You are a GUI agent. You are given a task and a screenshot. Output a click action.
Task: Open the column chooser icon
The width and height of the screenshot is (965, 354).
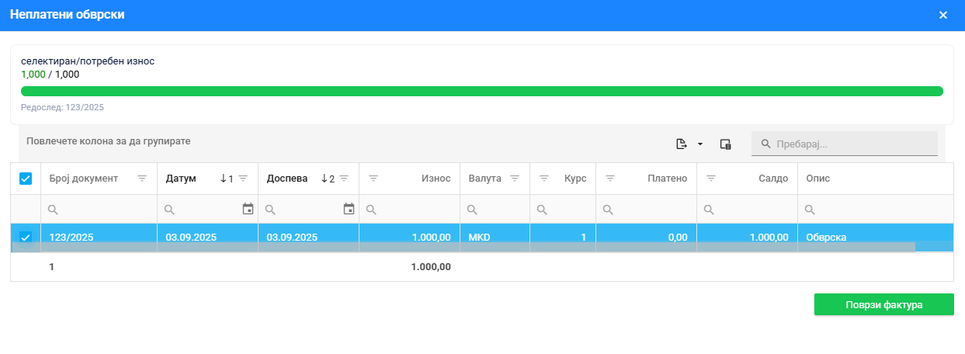pyautogui.click(x=725, y=144)
